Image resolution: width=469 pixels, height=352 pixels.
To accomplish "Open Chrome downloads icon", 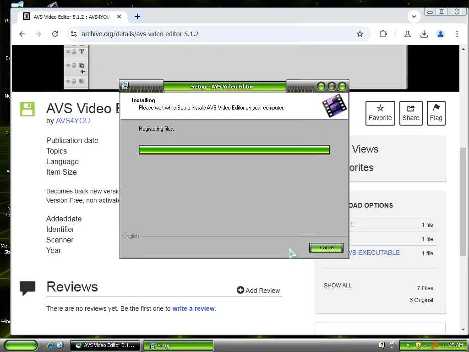I will [x=424, y=34].
